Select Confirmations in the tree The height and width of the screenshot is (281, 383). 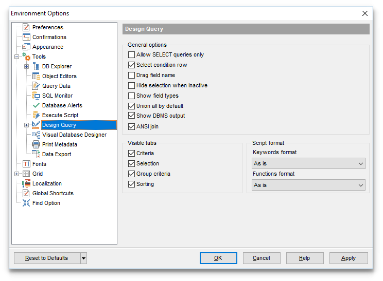coord(49,37)
